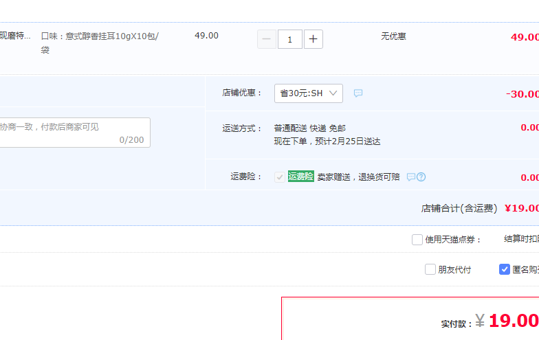Decrease quantity with the minus button
The height and width of the screenshot is (340, 539).
pyautogui.click(x=267, y=39)
